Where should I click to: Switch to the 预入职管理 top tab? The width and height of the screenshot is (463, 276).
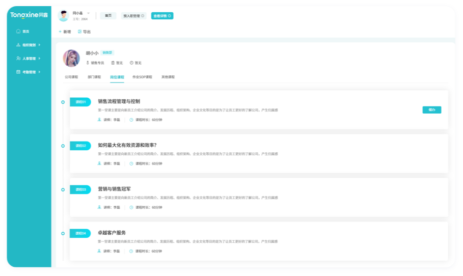point(134,16)
